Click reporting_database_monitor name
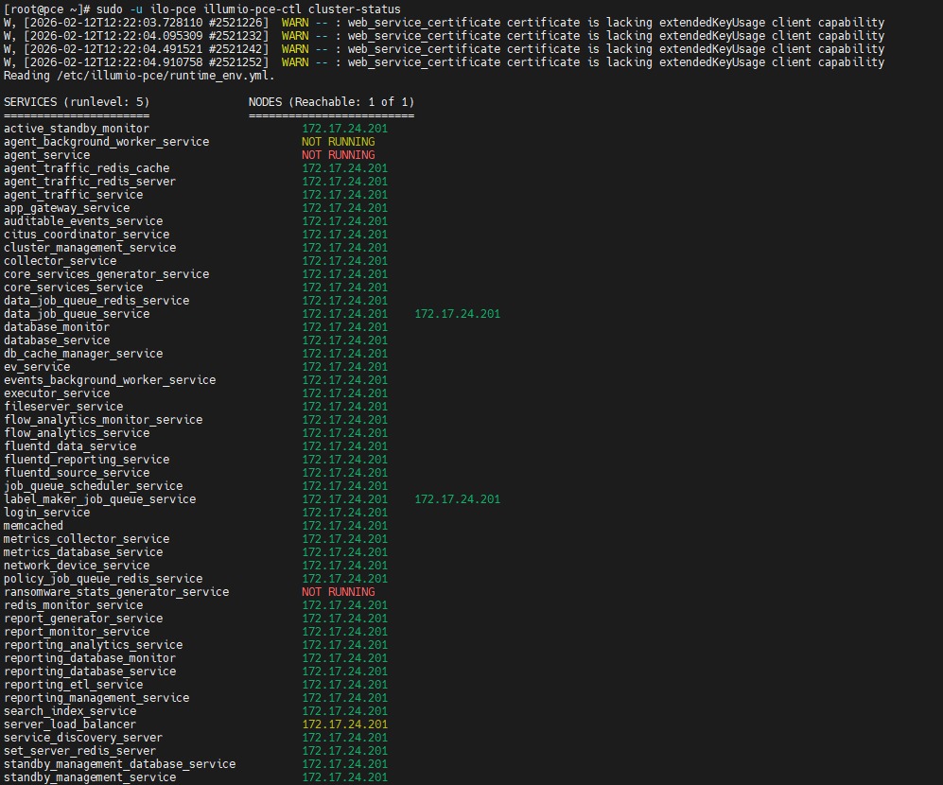This screenshot has width=943, height=785. (90, 657)
